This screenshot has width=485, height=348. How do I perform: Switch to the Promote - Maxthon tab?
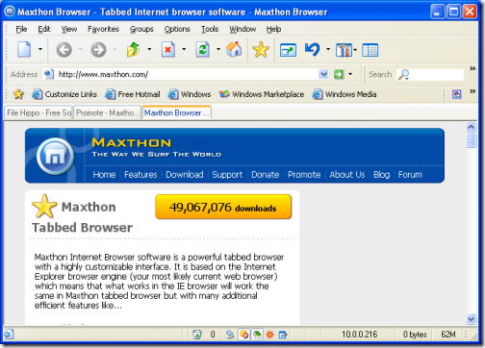point(108,112)
